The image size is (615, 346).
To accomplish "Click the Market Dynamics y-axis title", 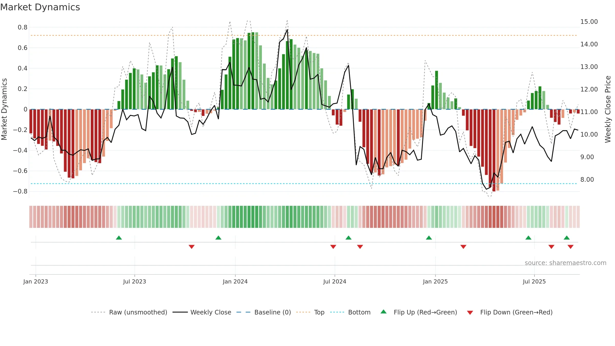I will point(4,109).
